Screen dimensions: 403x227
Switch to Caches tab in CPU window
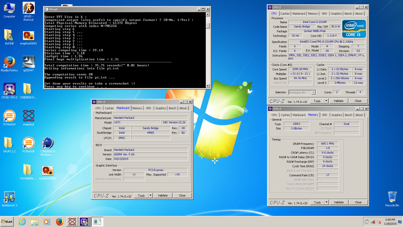[x=285, y=14]
